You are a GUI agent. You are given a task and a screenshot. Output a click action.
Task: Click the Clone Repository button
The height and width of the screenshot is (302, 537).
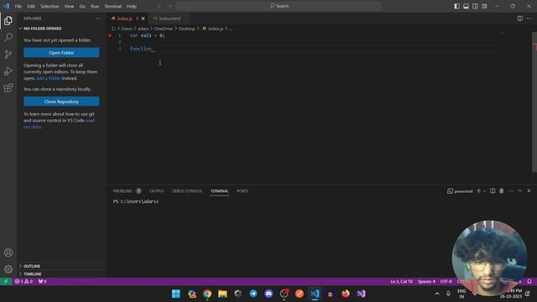(61, 102)
